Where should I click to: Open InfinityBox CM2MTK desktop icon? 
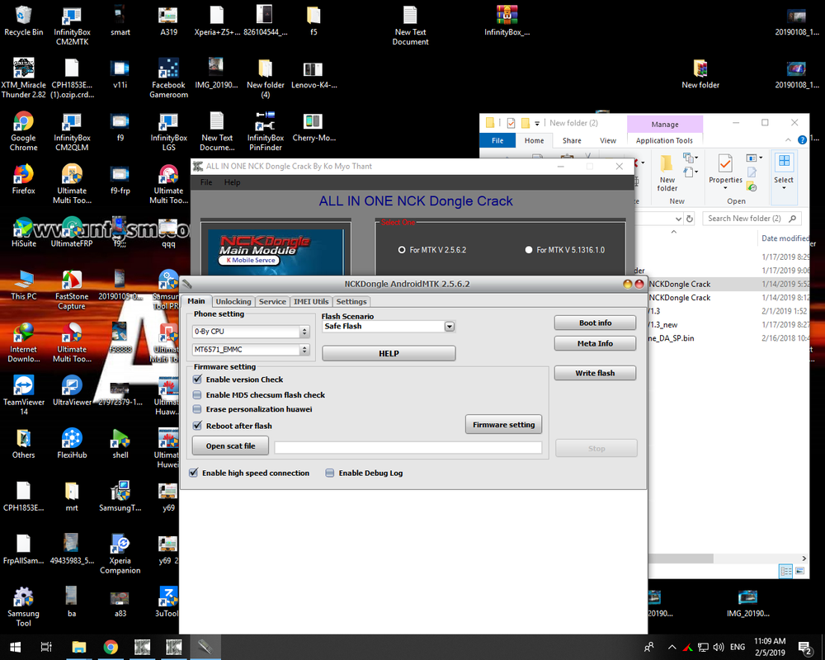(72, 26)
